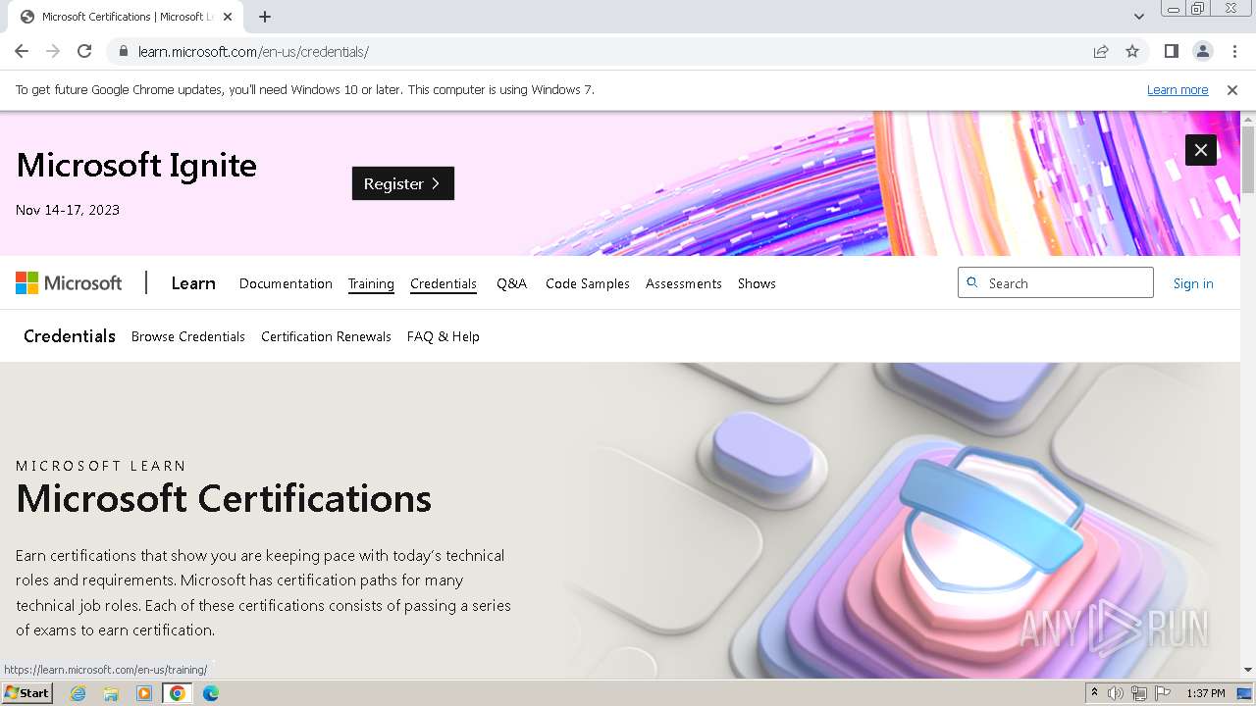This screenshot has height=706, width=1256.
Task: Click the Microsoft Ignite title
Action: tap(136, 165)
